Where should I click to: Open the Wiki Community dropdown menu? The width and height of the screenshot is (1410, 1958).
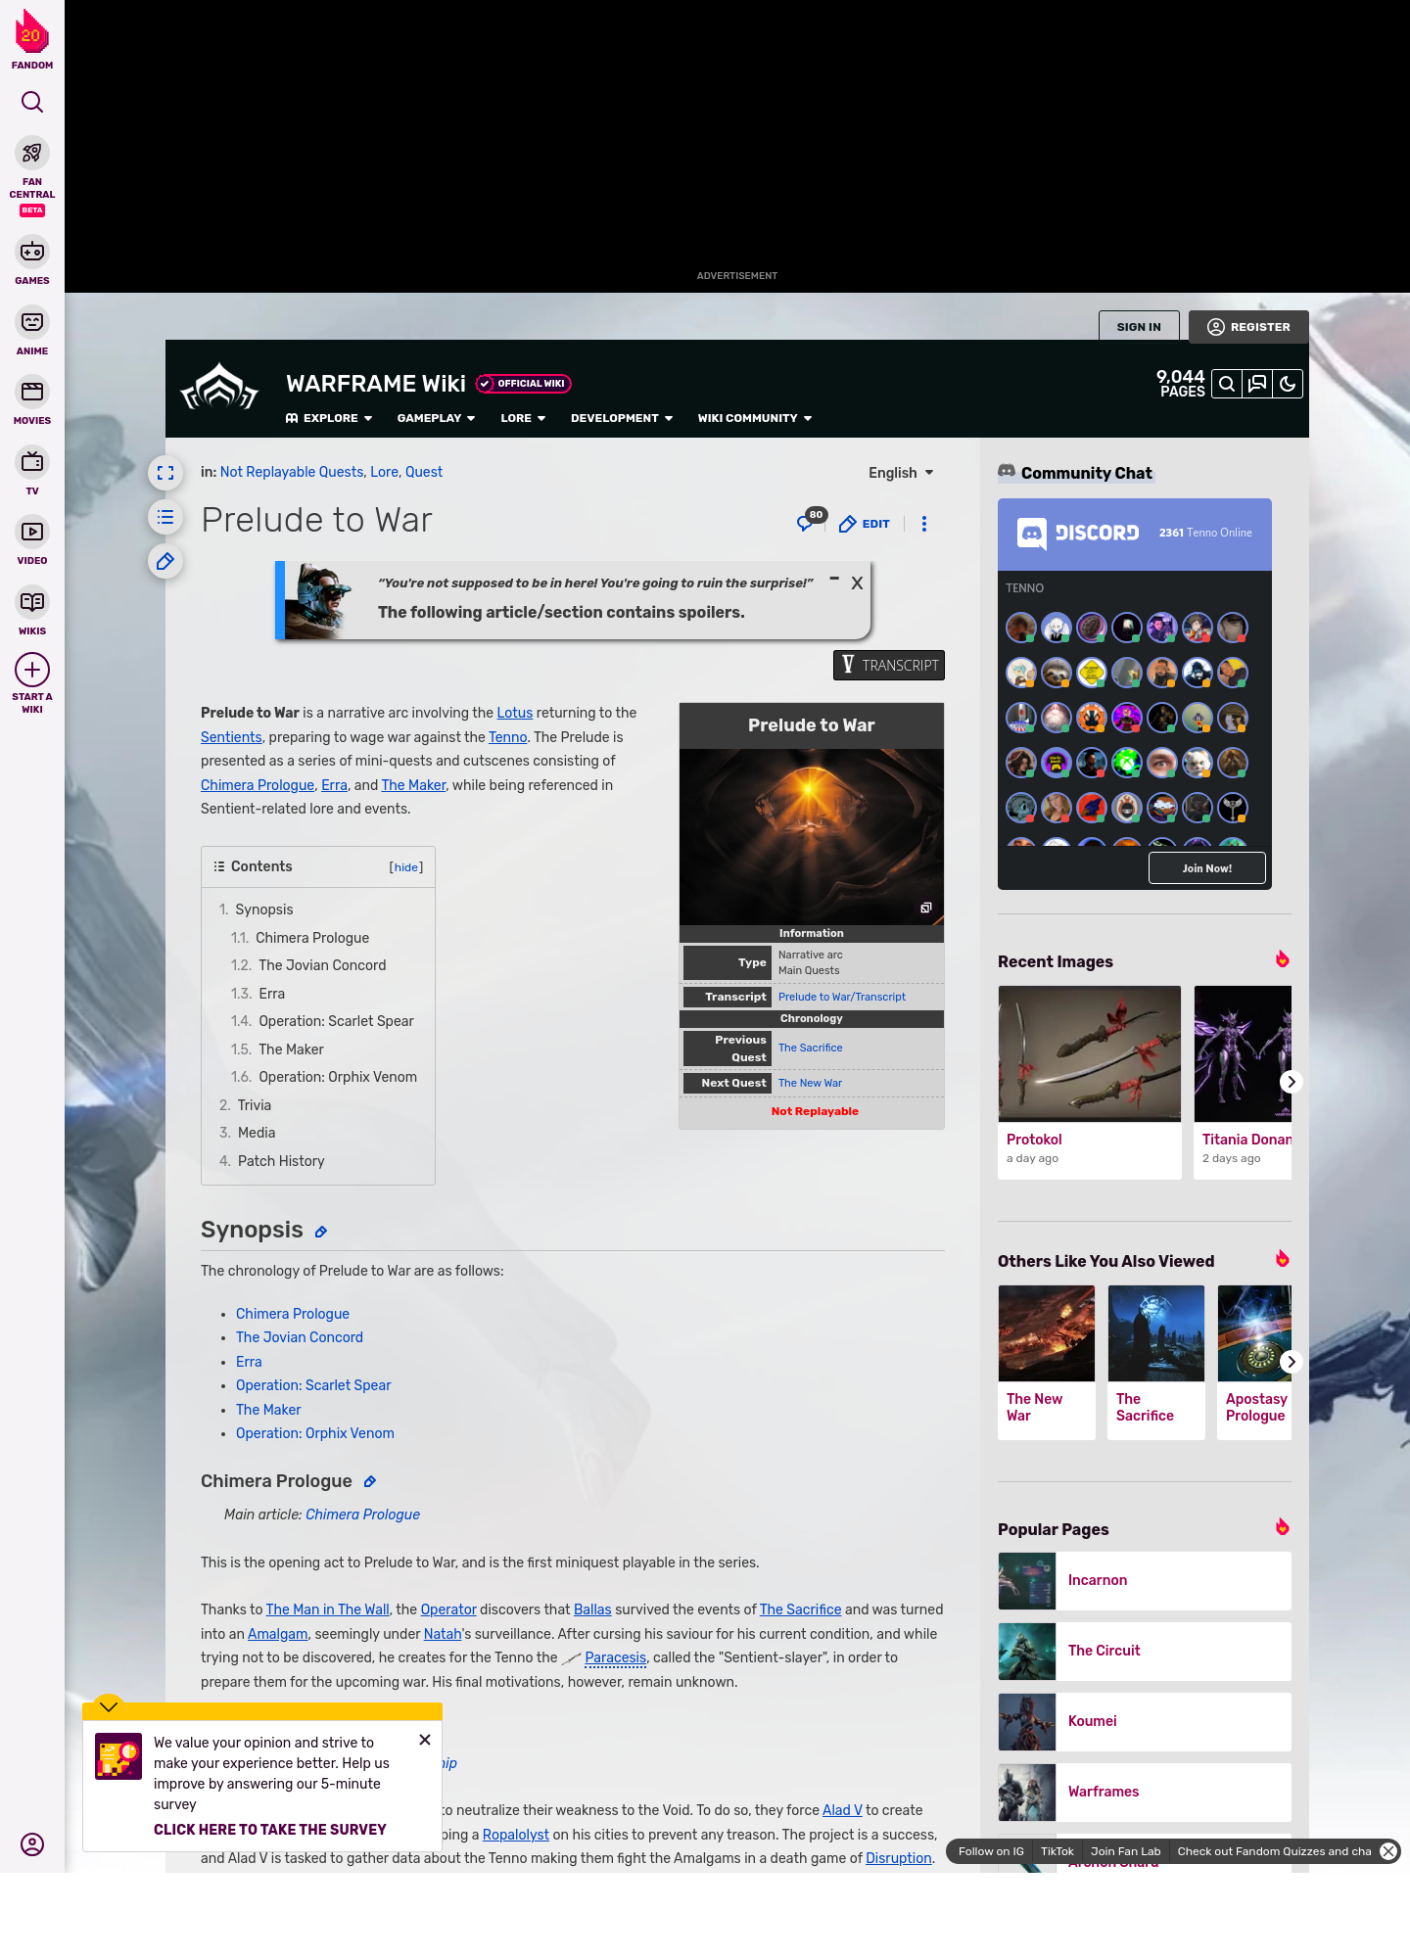[755, 418]
